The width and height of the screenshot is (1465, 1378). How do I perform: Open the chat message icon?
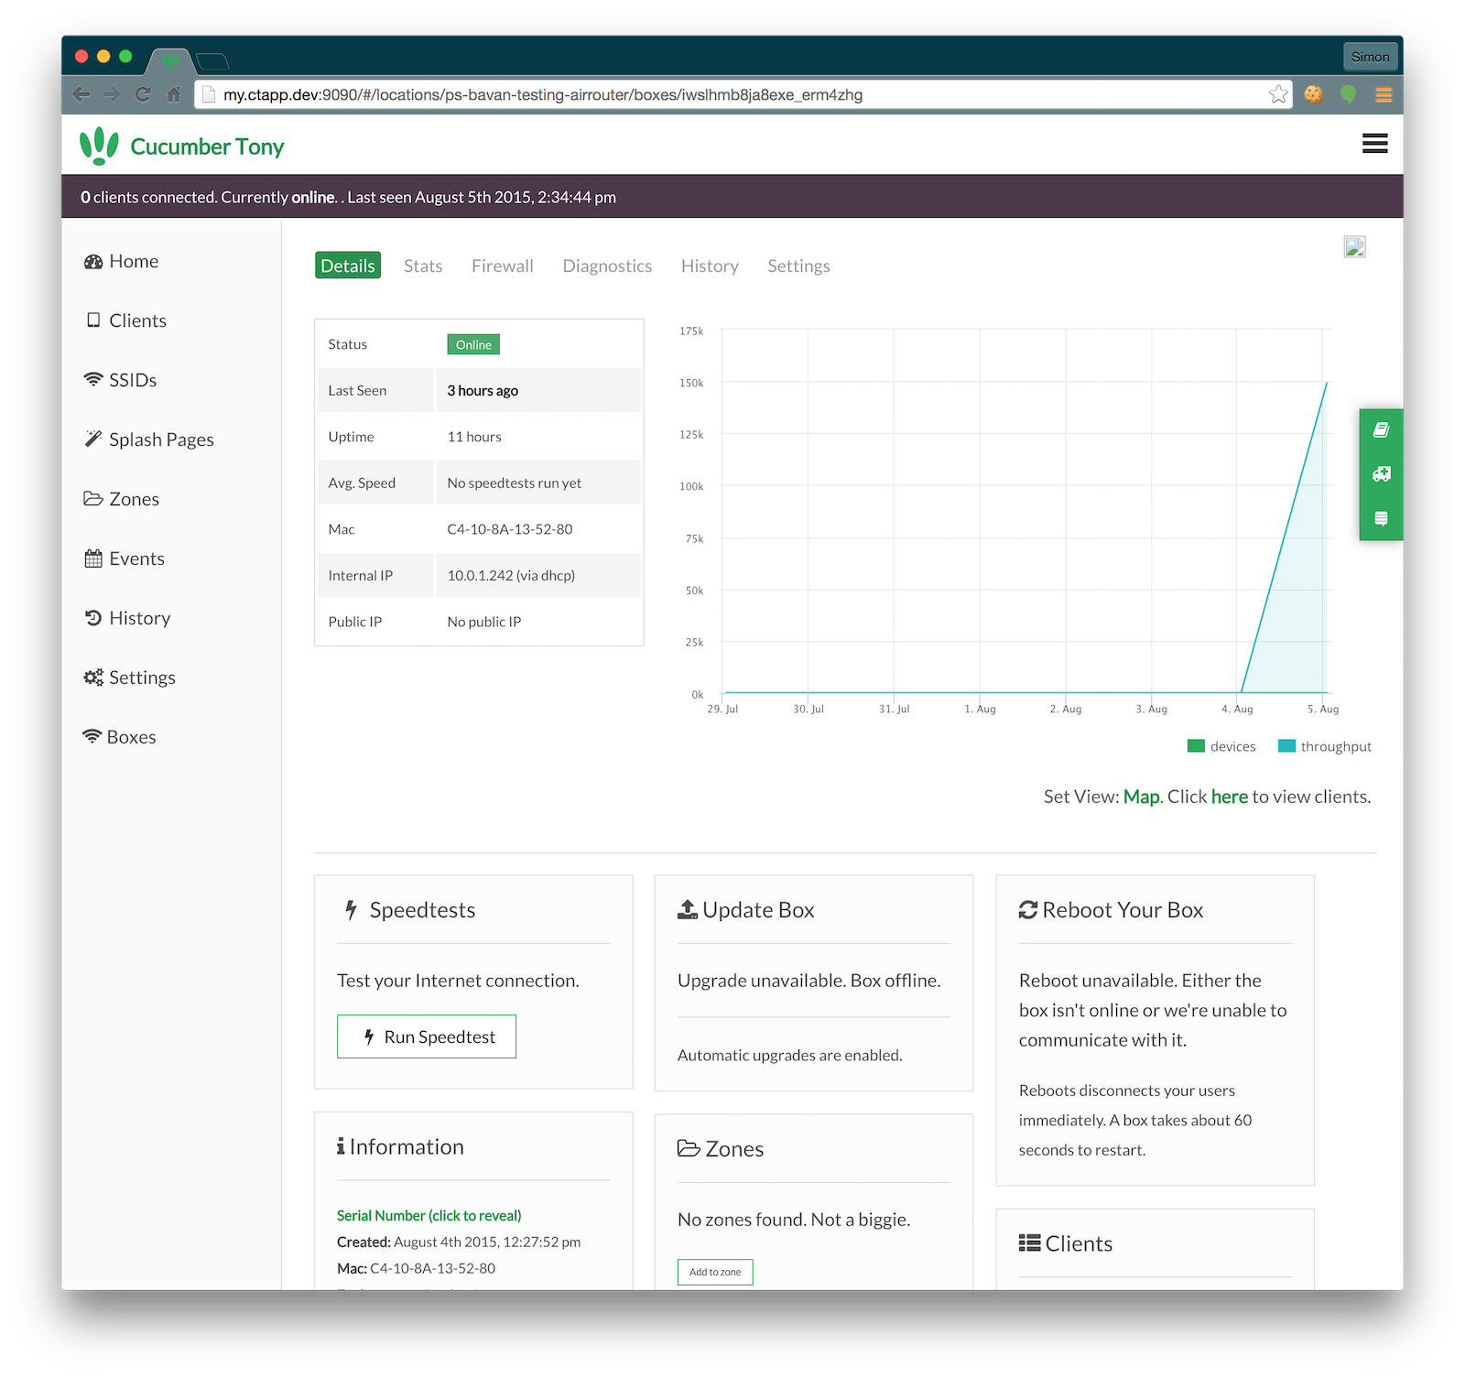click(1381, 518)
